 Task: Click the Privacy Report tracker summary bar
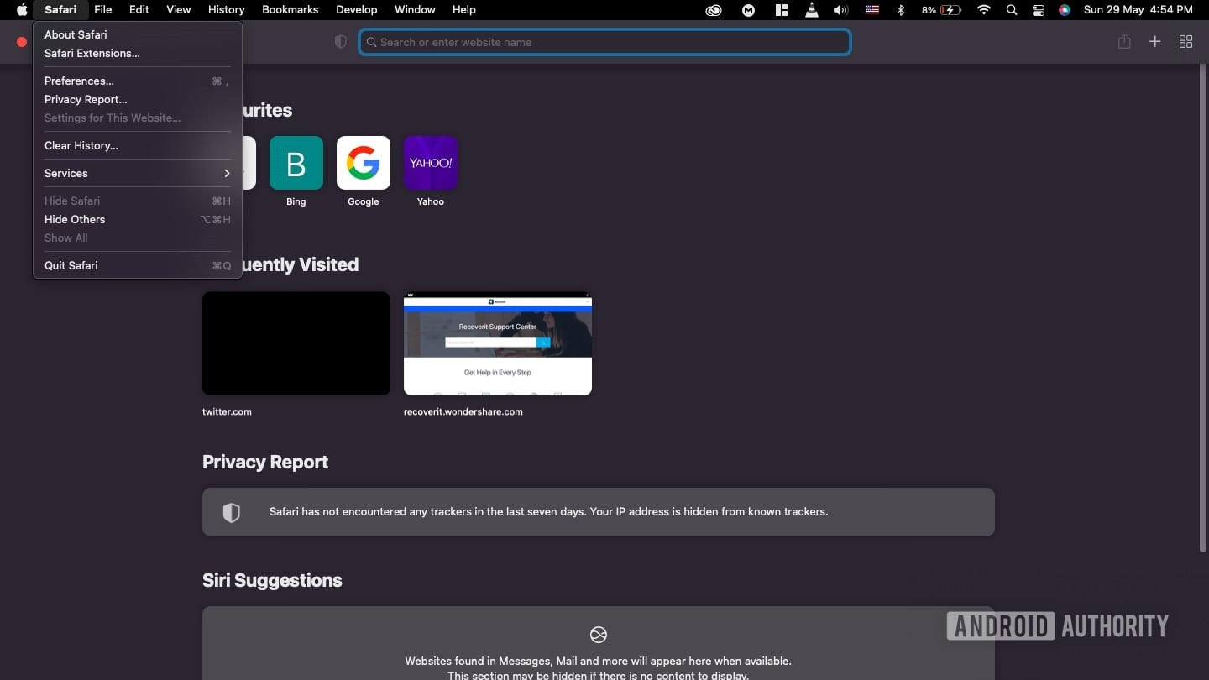click(x=599, y=512)
